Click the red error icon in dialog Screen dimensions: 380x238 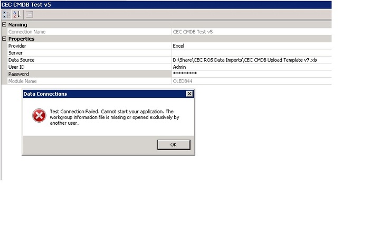39,115
